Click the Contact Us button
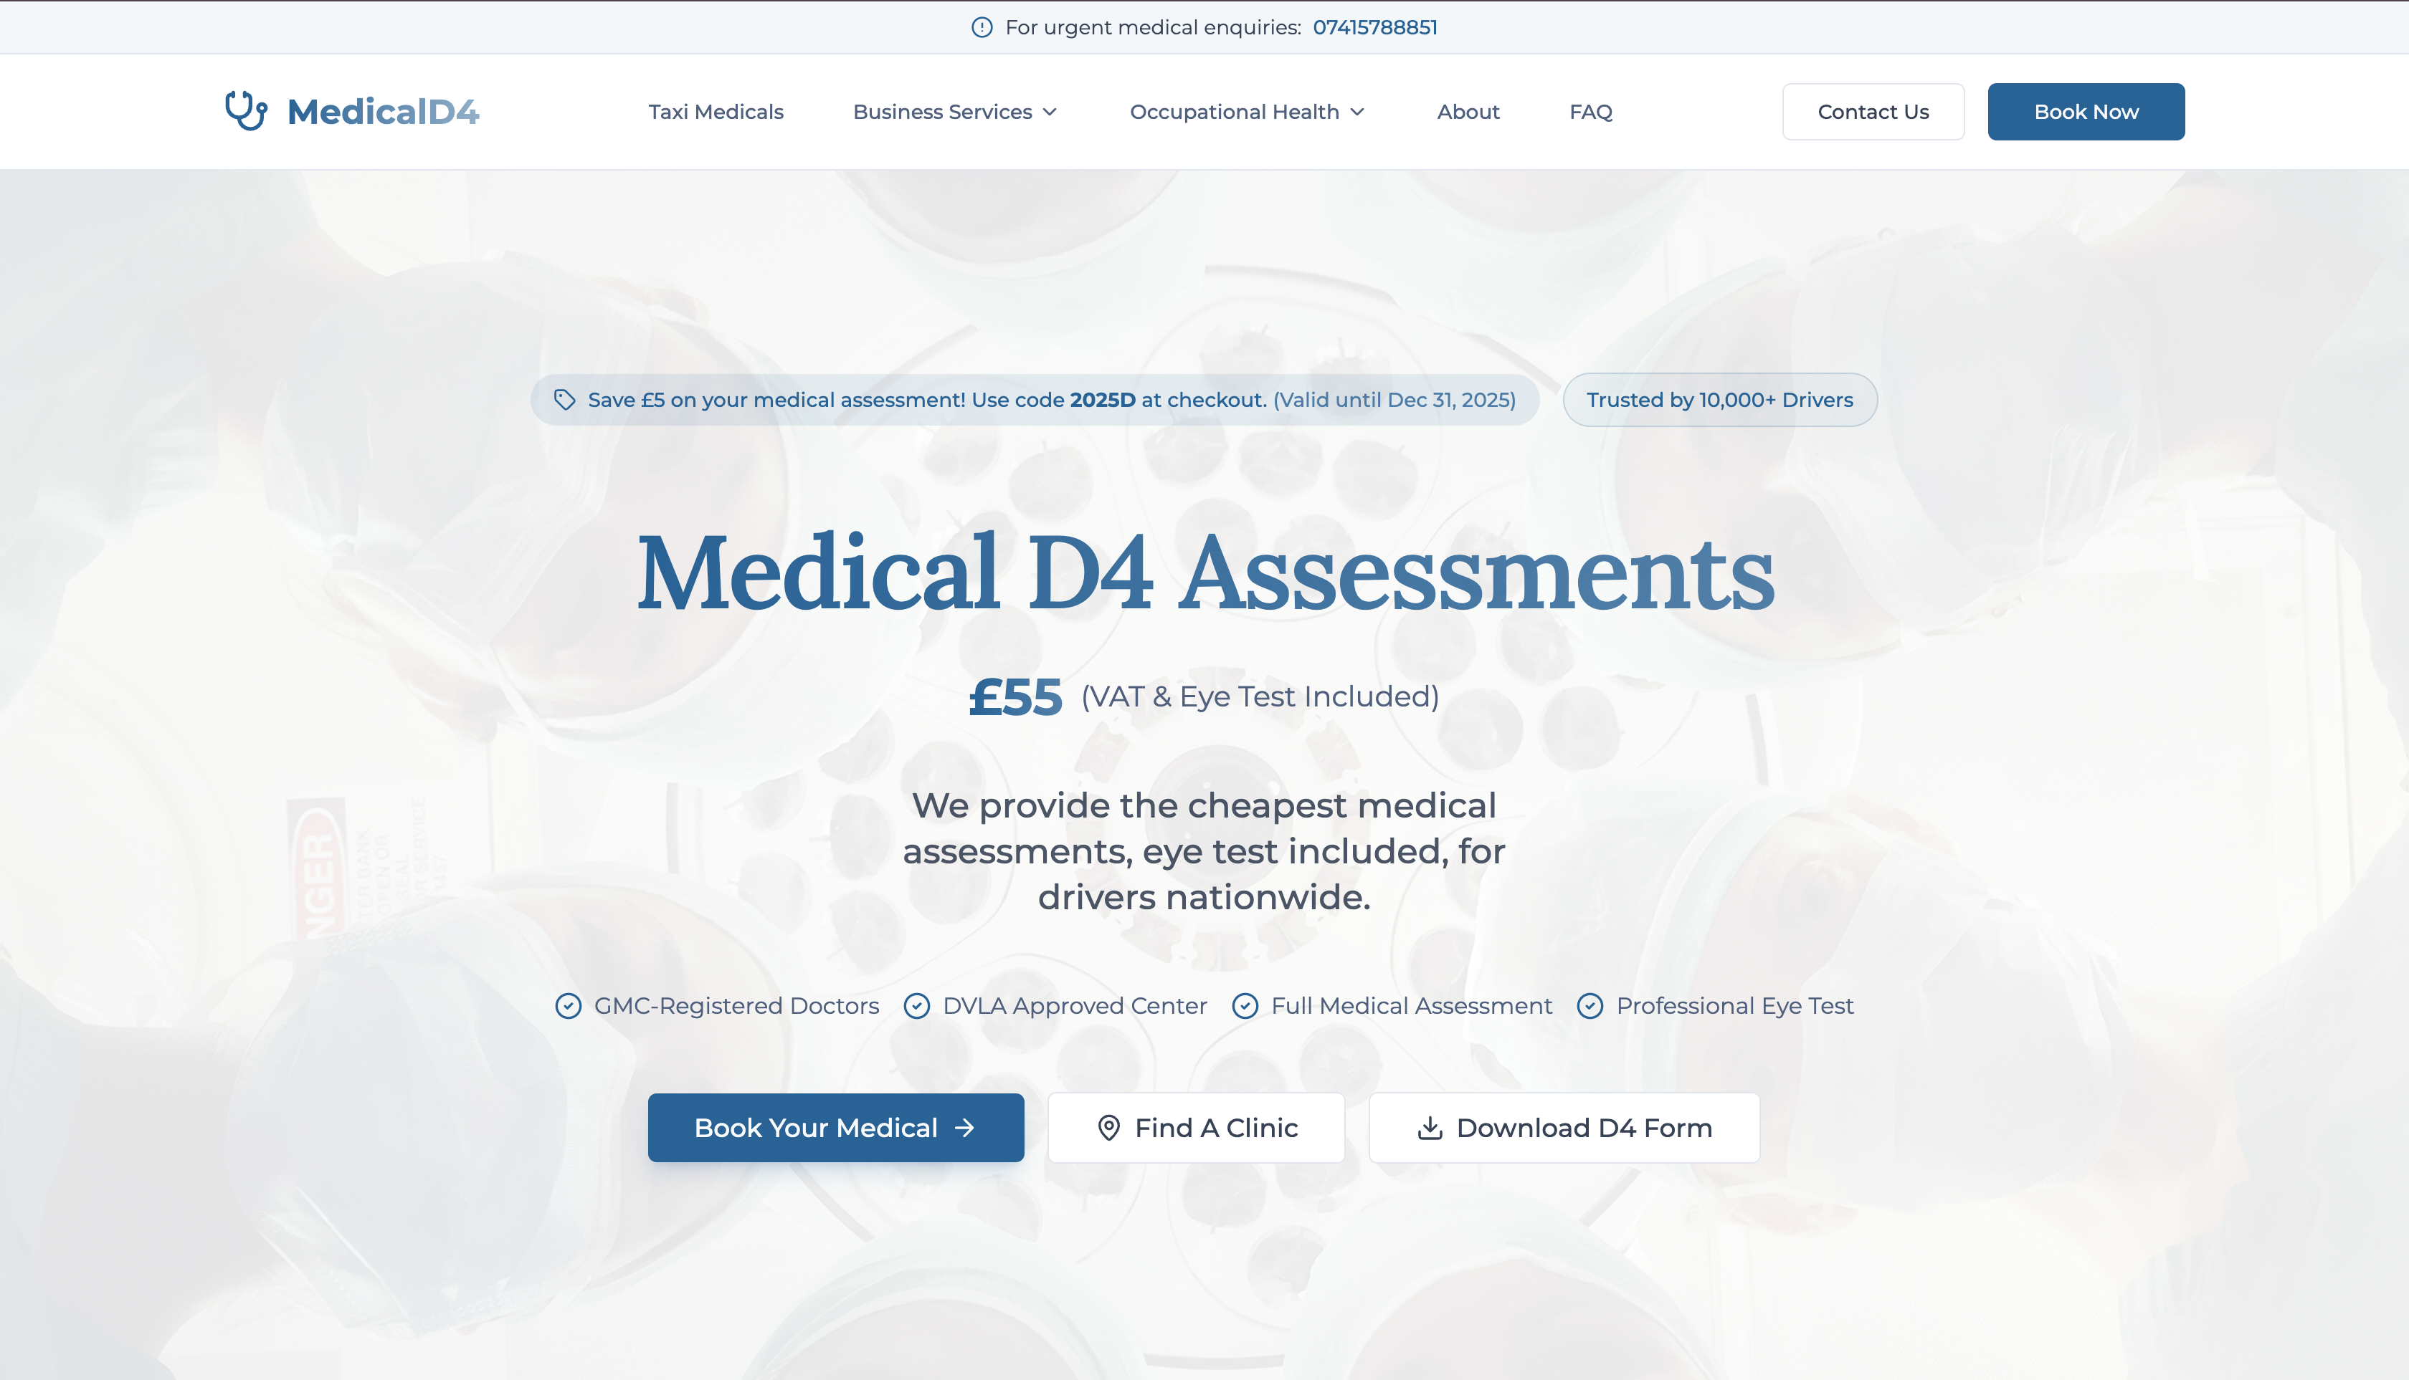The image size is (2409, 1380). [1872, 112]
